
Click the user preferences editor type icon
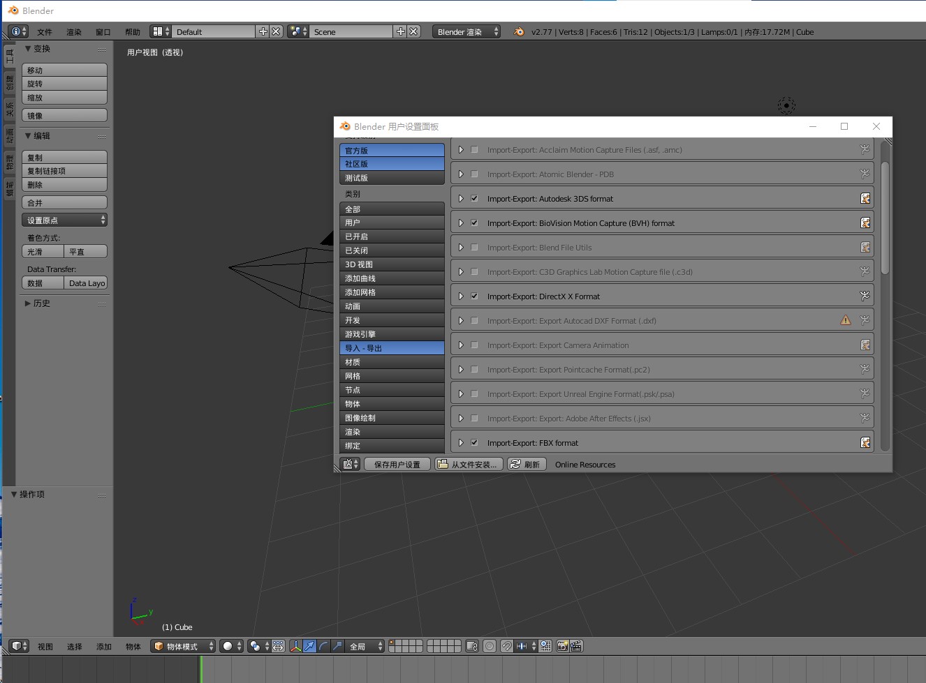[x=350, y=464]
